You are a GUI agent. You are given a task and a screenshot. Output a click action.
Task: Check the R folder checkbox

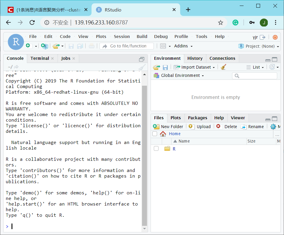156,149
